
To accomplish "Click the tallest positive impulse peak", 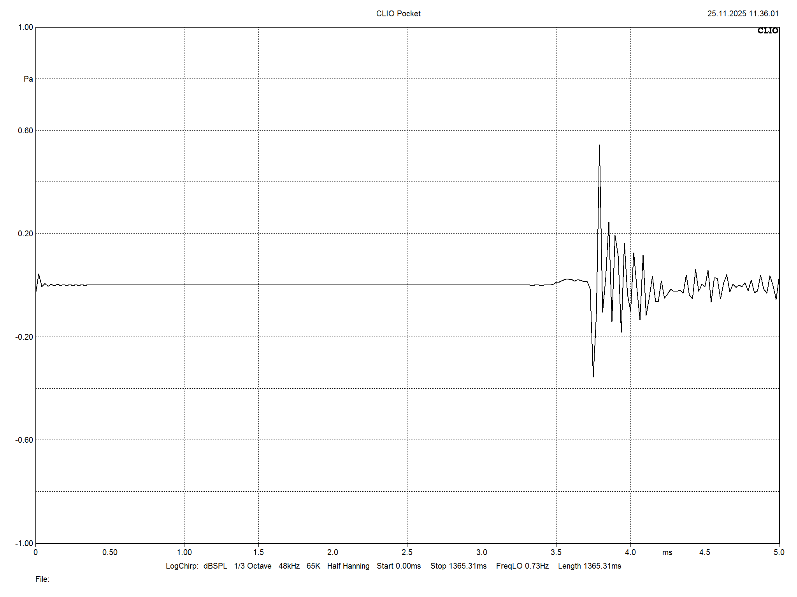I will click(599, 146).
